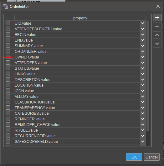This screenshot has height=166, width=164.
Task: Select the DESCRIPTION.value row
Action: point(77,80)
